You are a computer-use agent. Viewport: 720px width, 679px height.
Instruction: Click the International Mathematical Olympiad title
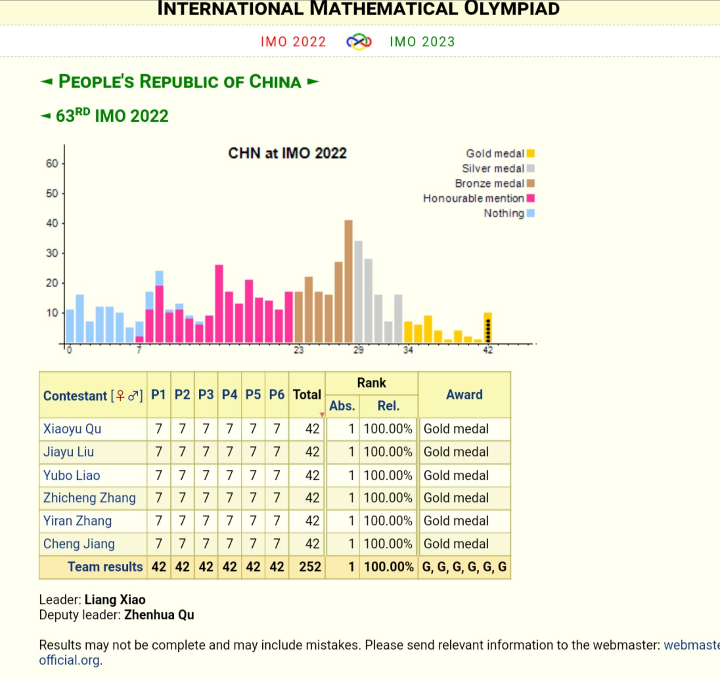pyautogui.click(x=358, y=9)
